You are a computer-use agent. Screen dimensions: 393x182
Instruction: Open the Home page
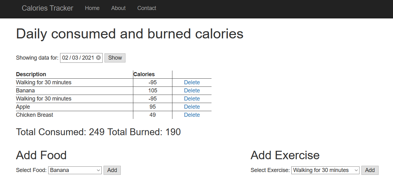coord(92,8)
